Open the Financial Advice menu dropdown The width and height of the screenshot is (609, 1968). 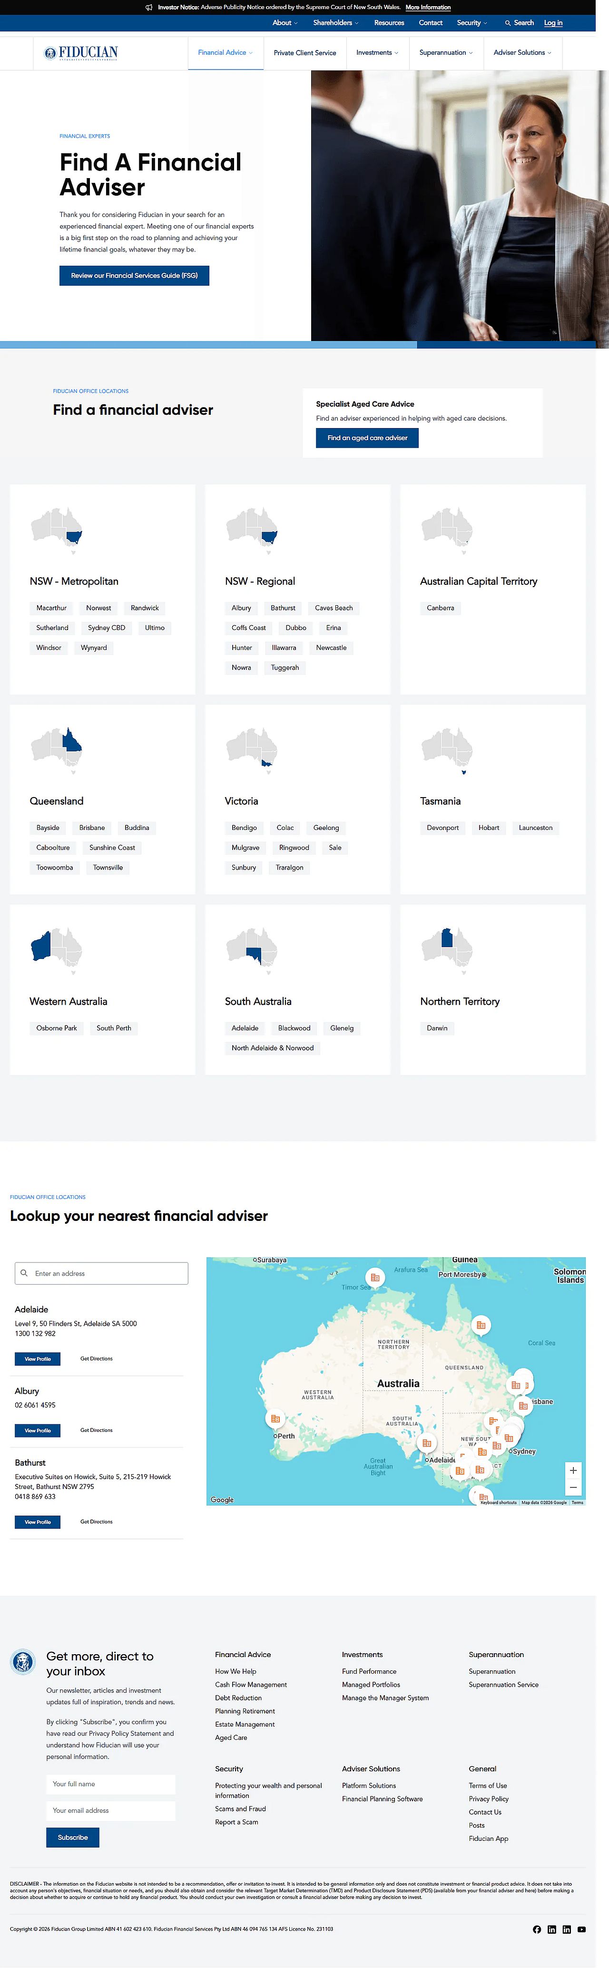[225, 53]
